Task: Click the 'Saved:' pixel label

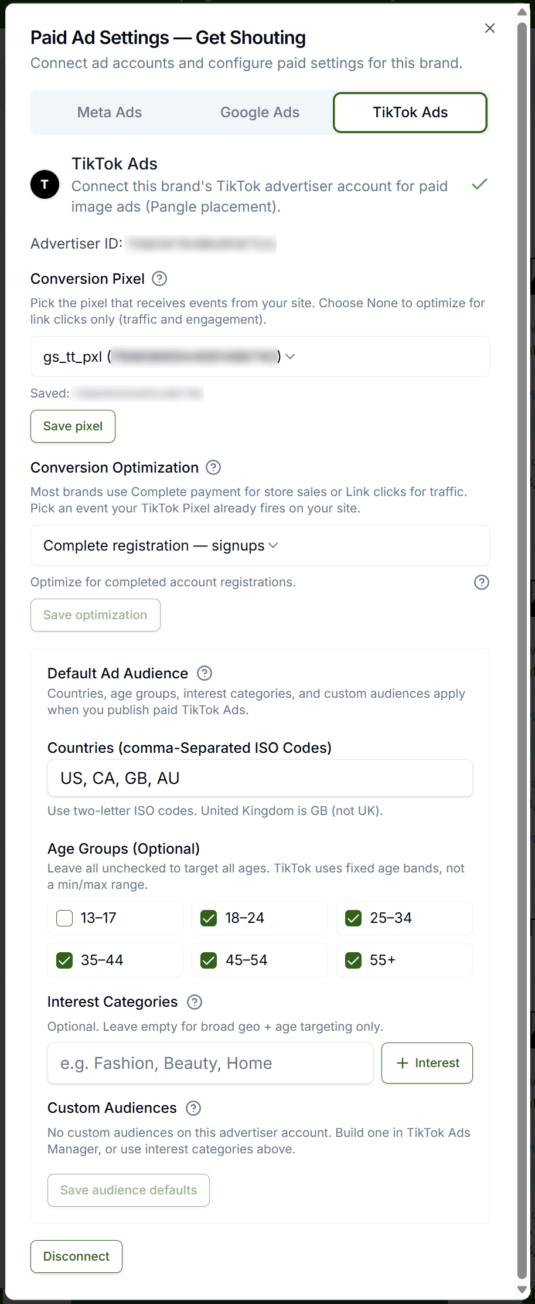Action: click(x=50, y=393)
